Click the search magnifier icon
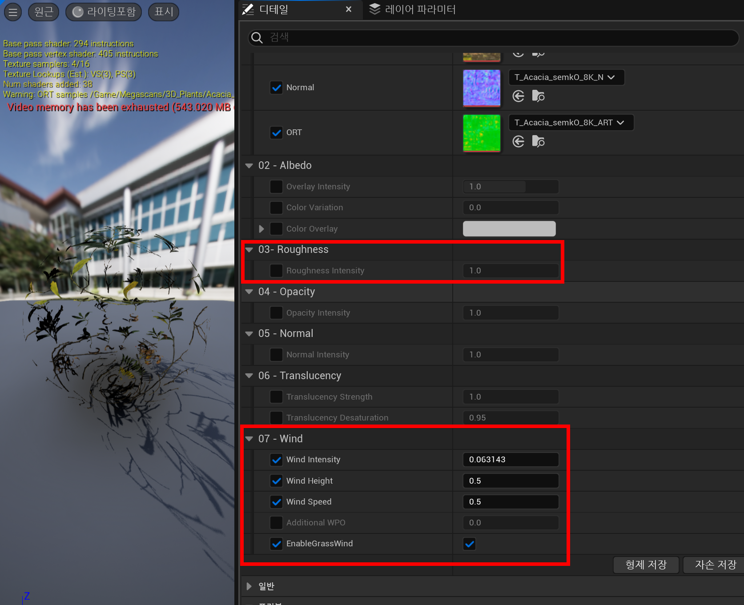This screenshot has width=744, height=605. coord(257,37)
